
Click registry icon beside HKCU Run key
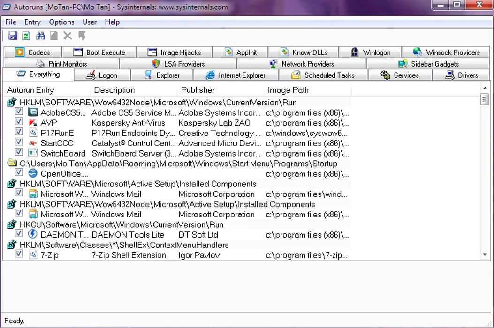click(12, 224)
